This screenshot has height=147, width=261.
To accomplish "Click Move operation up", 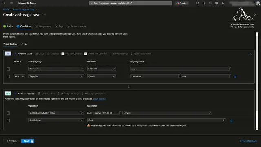I will [68, 94].
